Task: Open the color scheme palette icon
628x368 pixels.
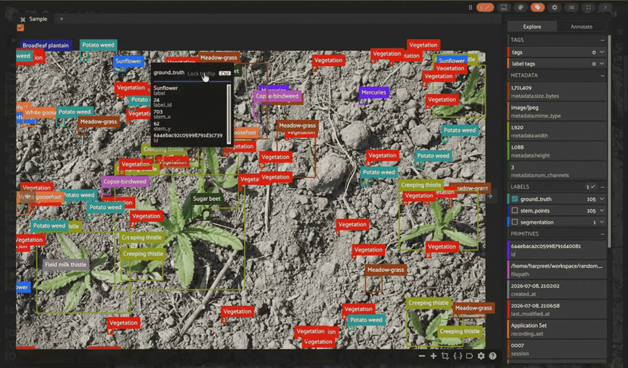Action: point(520,7)
